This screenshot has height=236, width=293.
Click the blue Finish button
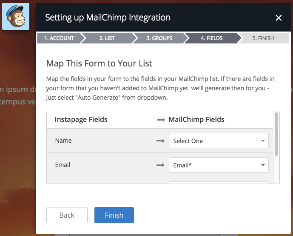114,215
